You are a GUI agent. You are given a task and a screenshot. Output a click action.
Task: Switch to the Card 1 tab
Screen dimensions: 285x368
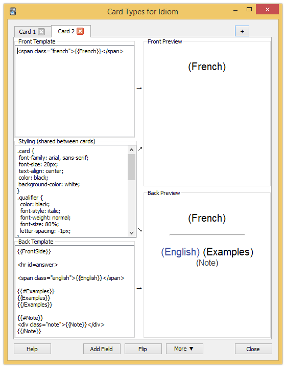[28, 32]
